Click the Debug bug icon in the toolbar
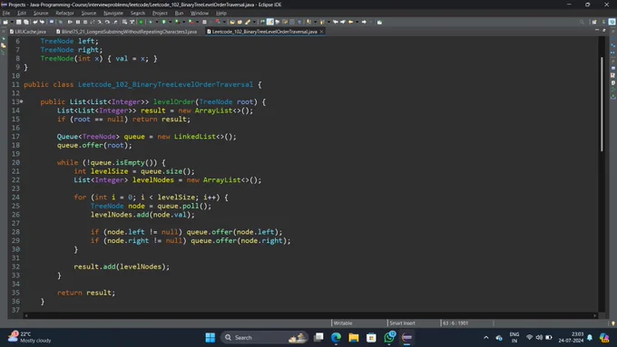 151,22
